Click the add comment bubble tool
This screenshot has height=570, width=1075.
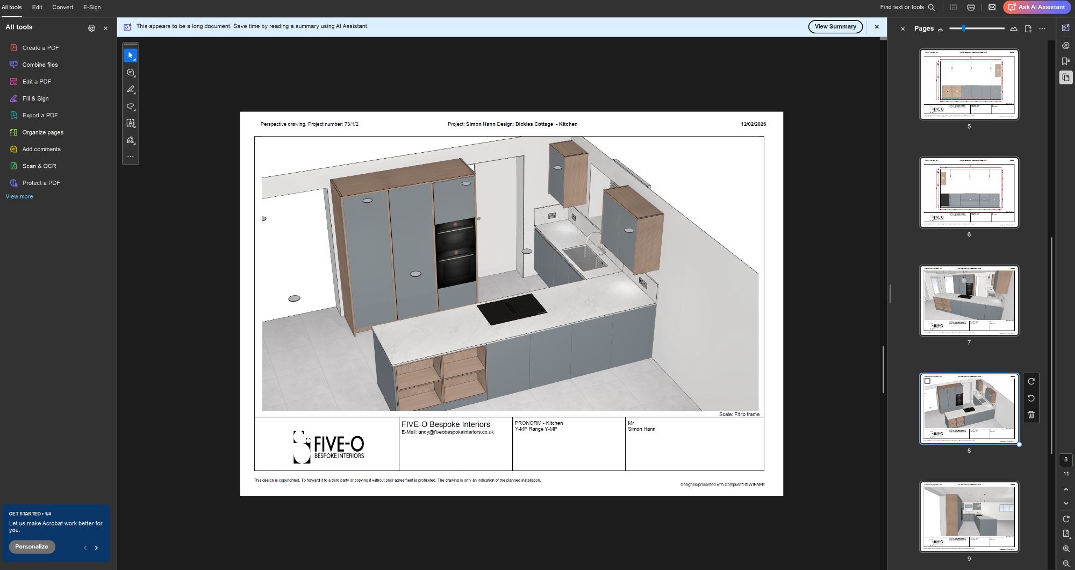coord(131,73)
